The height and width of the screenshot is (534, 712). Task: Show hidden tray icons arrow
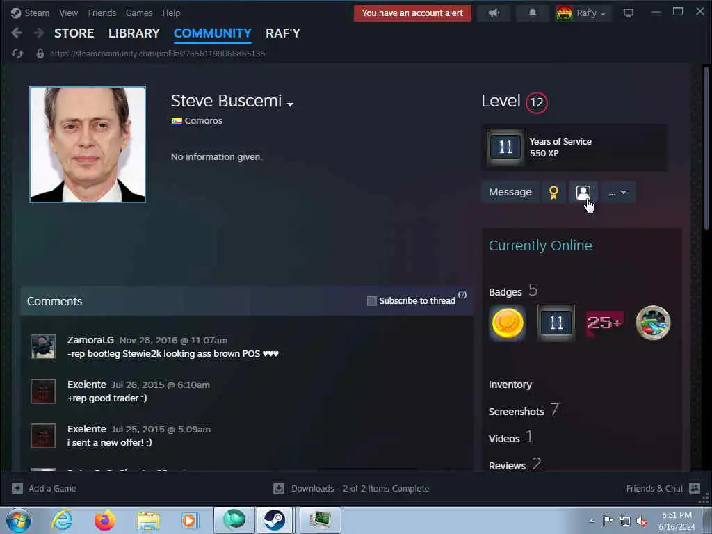point(591,521)
